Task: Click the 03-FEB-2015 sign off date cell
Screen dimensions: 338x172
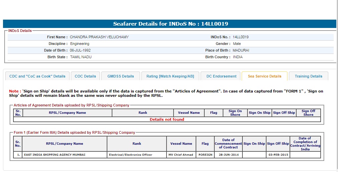Action: pyautogui.click(x=278, y=155)
